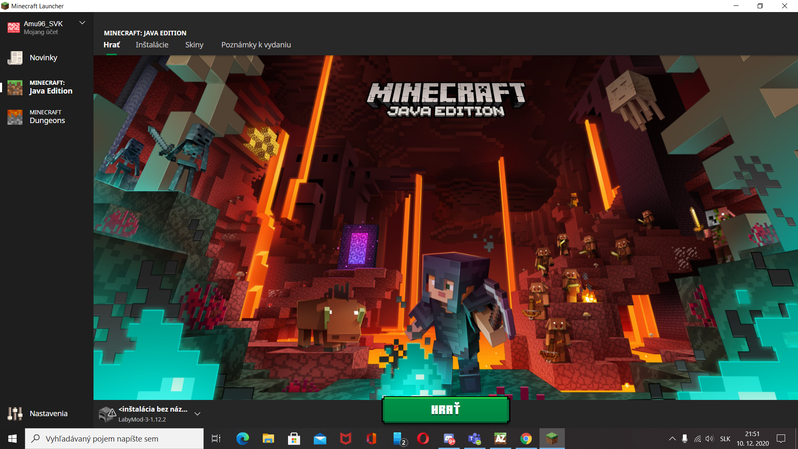Expand the Amu96_SVK account dropdown
798x449 pixels.
[x=82, y=23]
